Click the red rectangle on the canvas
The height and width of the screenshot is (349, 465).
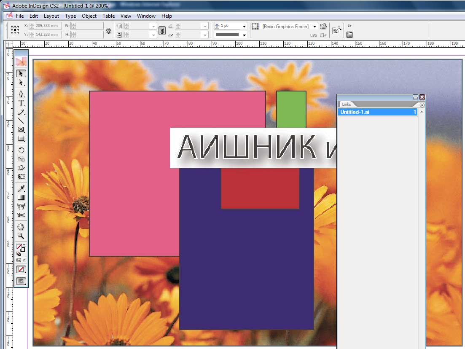click(x=260, y=188)
